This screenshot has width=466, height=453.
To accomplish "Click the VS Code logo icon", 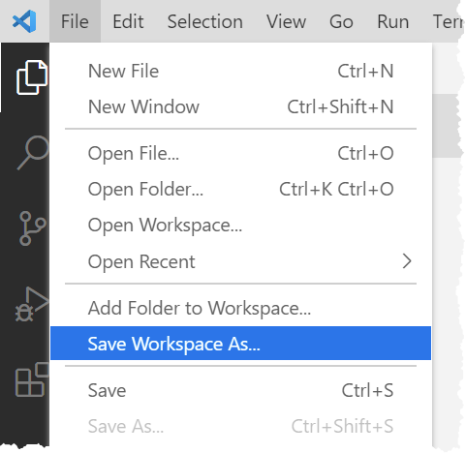I will click(x=24, y=21).
